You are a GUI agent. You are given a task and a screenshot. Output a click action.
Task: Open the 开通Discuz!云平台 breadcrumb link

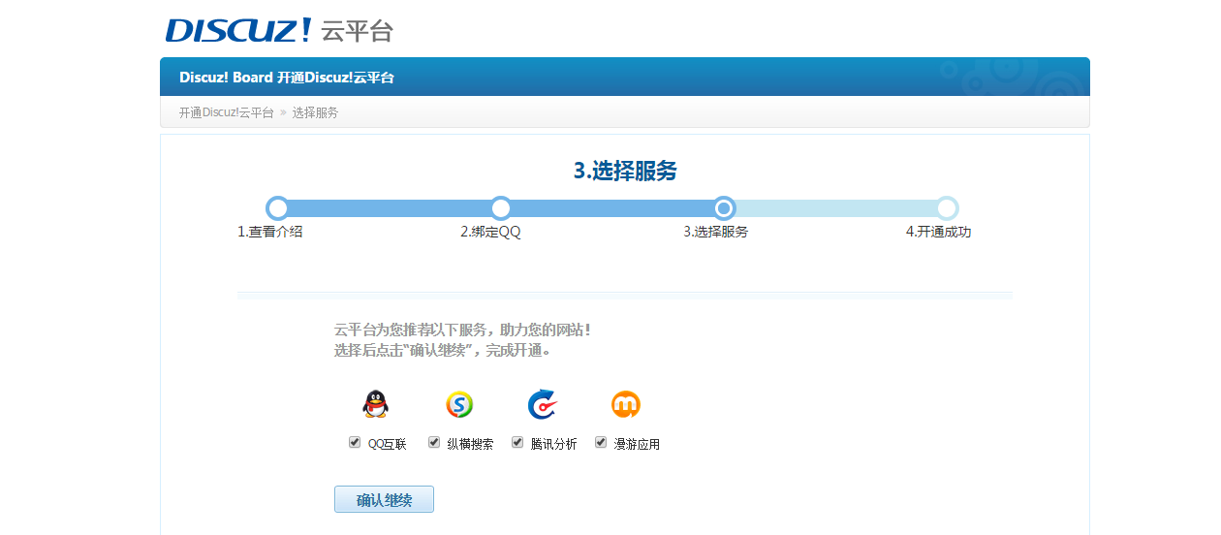(x=226, y=112)
